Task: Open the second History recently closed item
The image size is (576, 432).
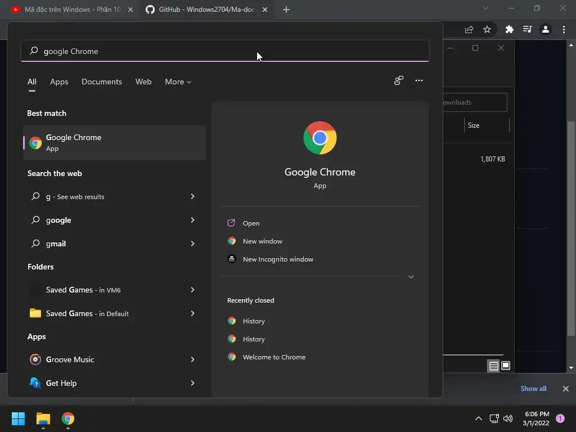Action: (254, 339)
